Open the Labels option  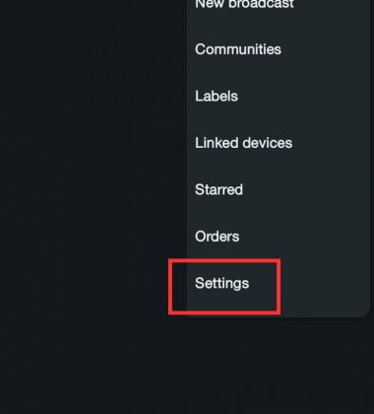[x=279, y=97]
